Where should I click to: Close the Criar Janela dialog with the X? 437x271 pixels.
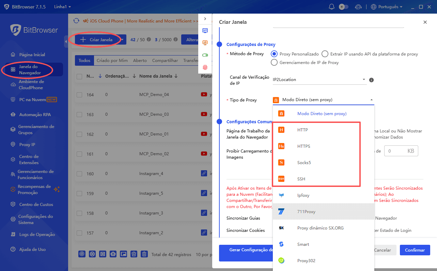pyautogui.click(x=425, y=22)
